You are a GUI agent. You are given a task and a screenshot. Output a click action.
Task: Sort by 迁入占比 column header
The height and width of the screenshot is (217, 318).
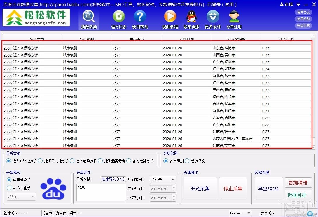[286, 39]
